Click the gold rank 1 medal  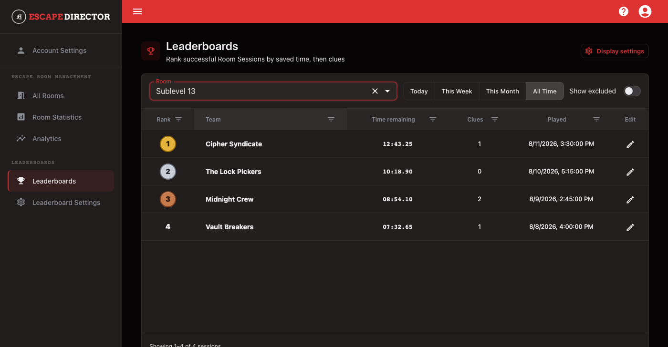[x=168, y=144]
